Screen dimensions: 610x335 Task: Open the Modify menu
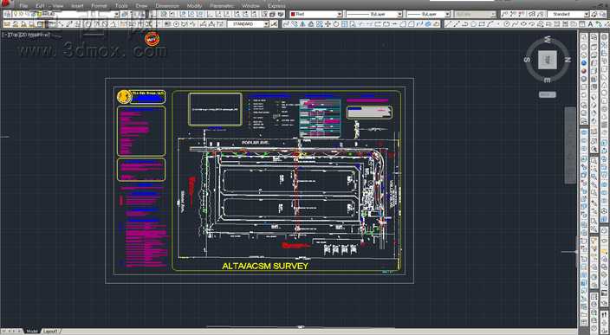tap(194, 6)
